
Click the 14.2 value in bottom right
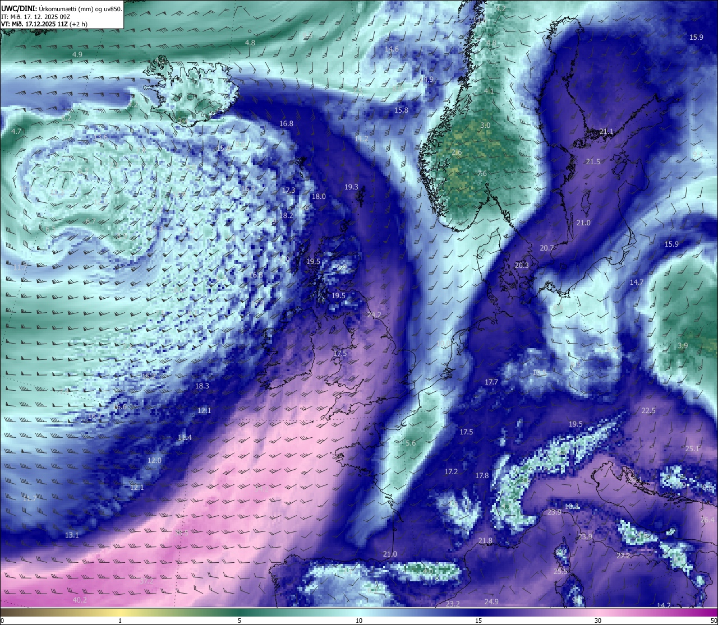point(664,605)
